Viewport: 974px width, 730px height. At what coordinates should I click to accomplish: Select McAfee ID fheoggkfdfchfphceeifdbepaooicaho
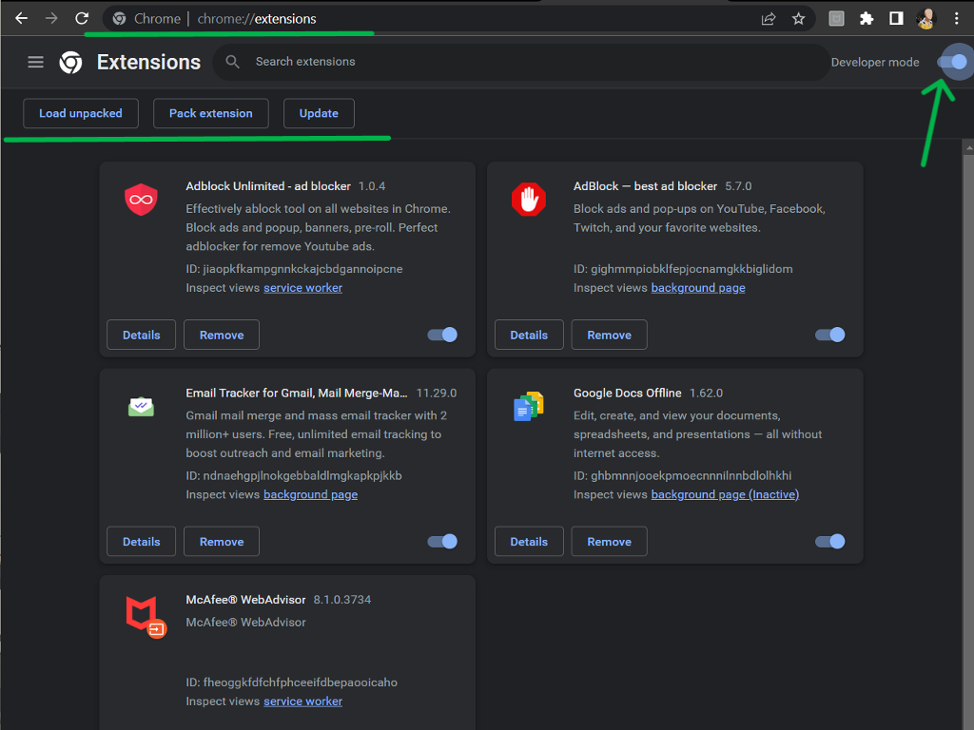pyautogui.click(x=300, y=682)
